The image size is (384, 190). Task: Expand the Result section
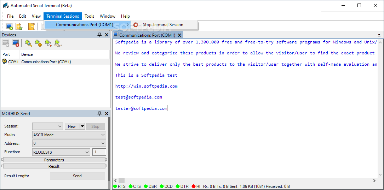(54, 166)
